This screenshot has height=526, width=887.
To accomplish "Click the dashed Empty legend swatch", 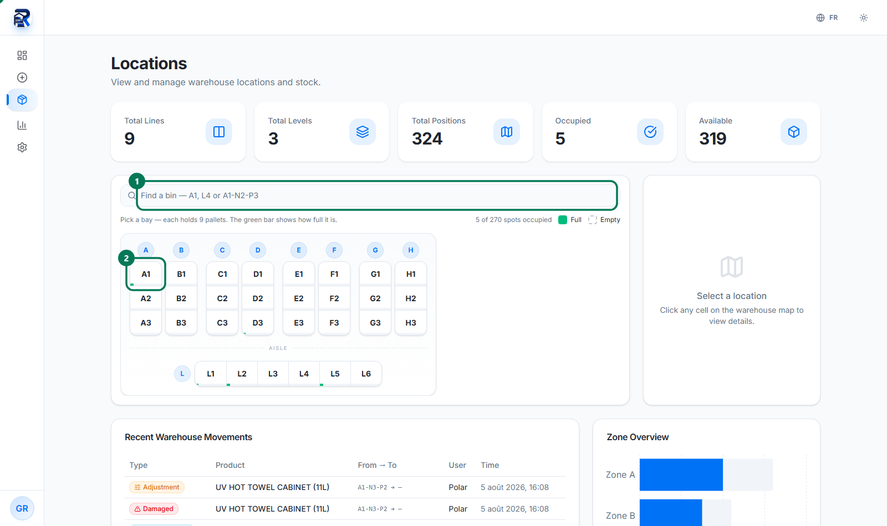I will point(593,220).
